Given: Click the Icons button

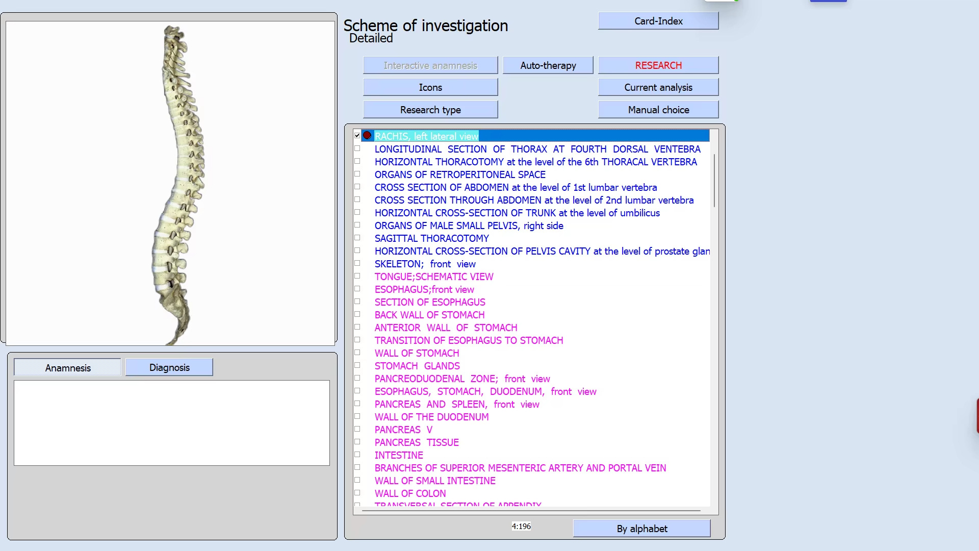Looking at the screenshot, I should click(430, 87).
